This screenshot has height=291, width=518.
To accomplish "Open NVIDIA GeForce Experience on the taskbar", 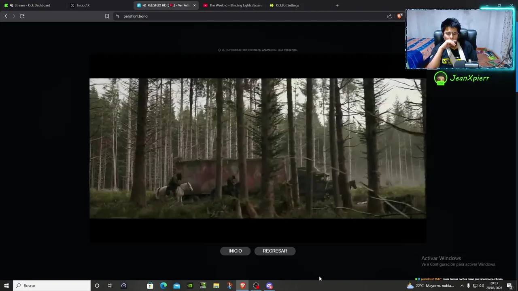I will [x=203, y=286].
